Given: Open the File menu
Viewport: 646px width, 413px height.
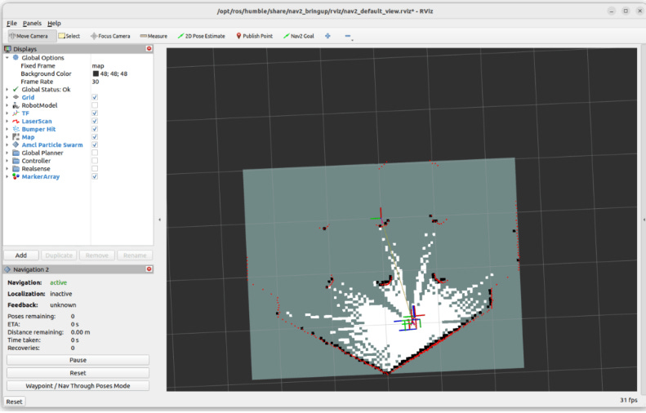Looking at the screenshot, I should click(11, 24).
